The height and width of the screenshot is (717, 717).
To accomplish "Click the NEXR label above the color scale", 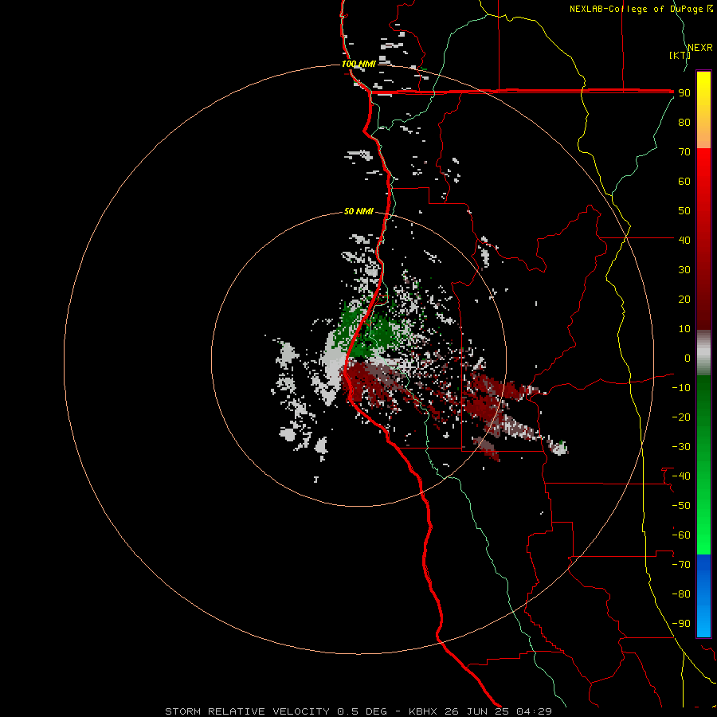I will pos(700,47).
